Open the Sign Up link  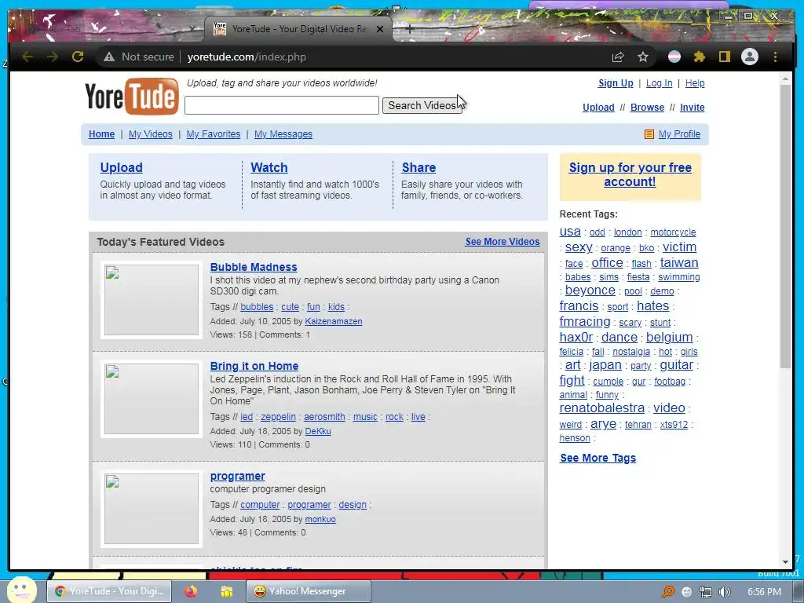click(x=616, y=83)
